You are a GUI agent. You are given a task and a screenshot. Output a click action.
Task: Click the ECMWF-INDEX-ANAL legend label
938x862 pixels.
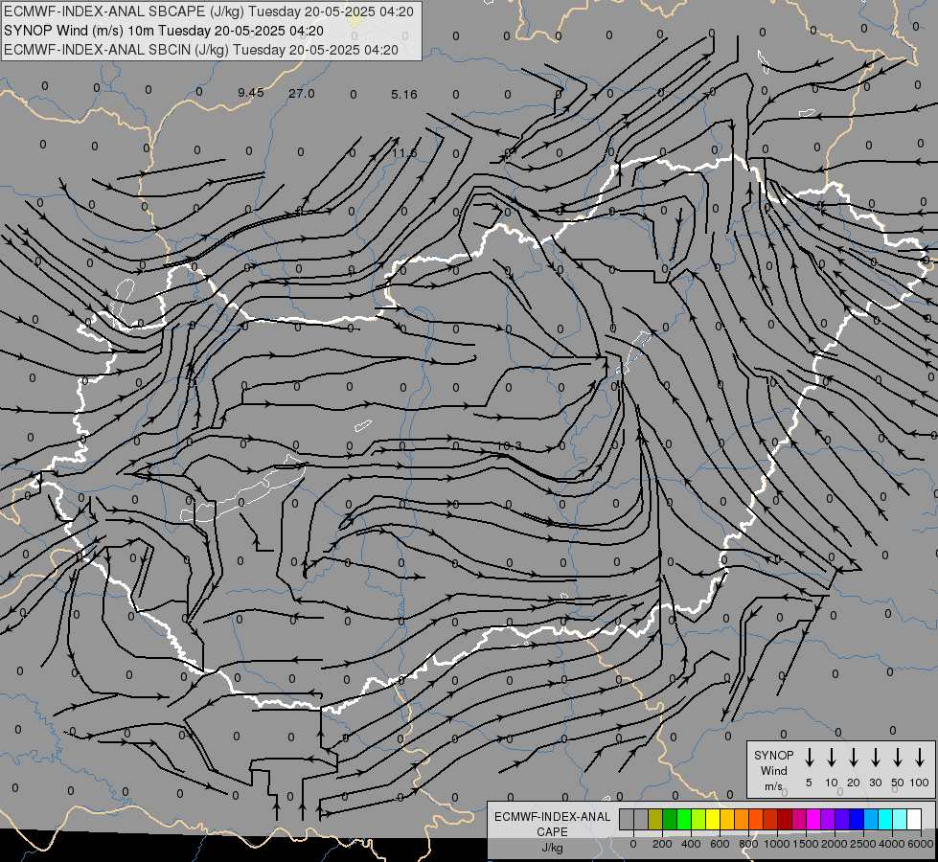point(552,817)
